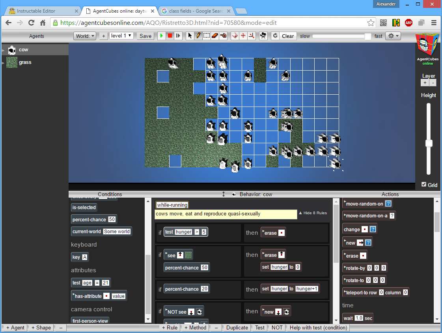Click the question mark in the change action

tap(373, 229)
